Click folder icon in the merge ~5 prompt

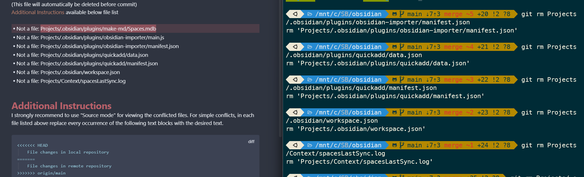310,14
